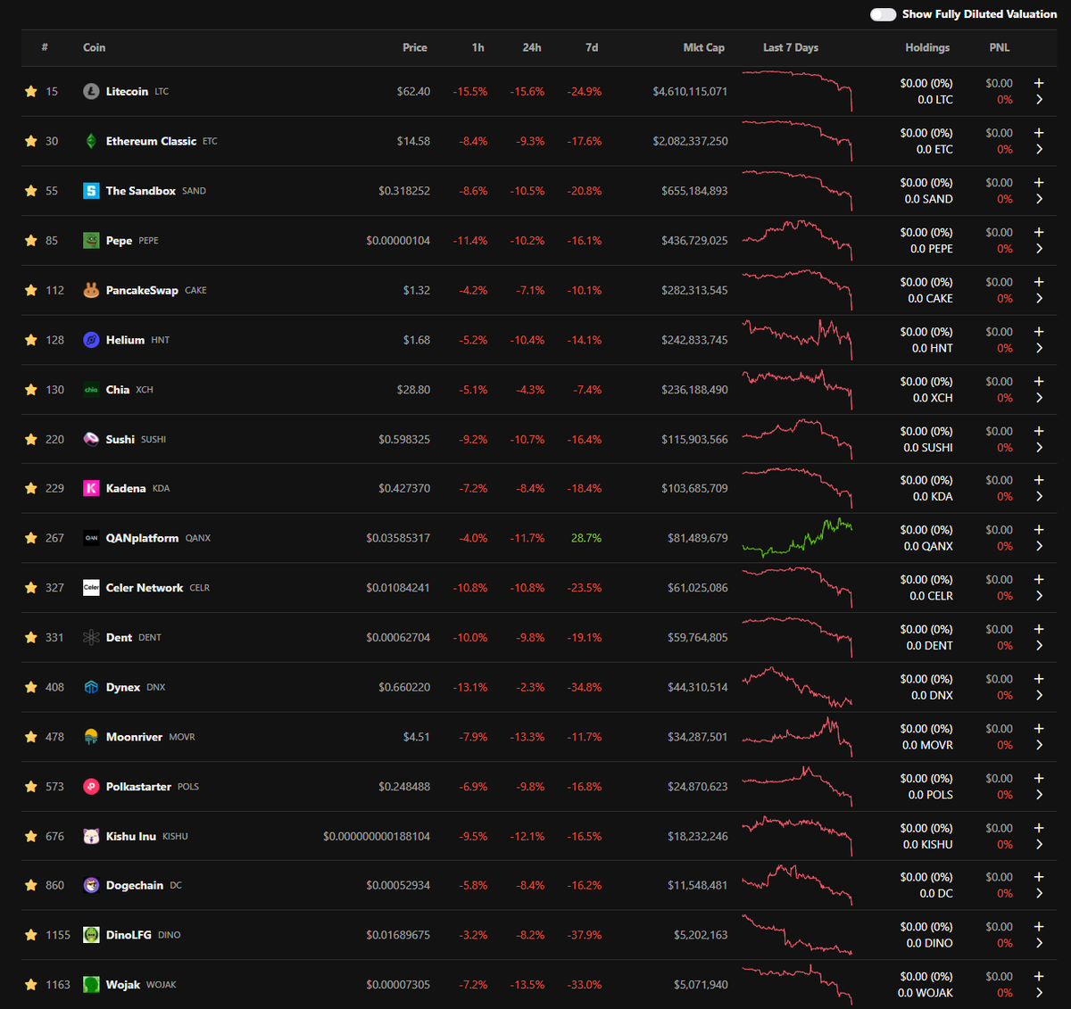The height and width of the screenshot is (1009, 1071).
Task: Click the pink Kadena K icon
Action: click(91, 488)
